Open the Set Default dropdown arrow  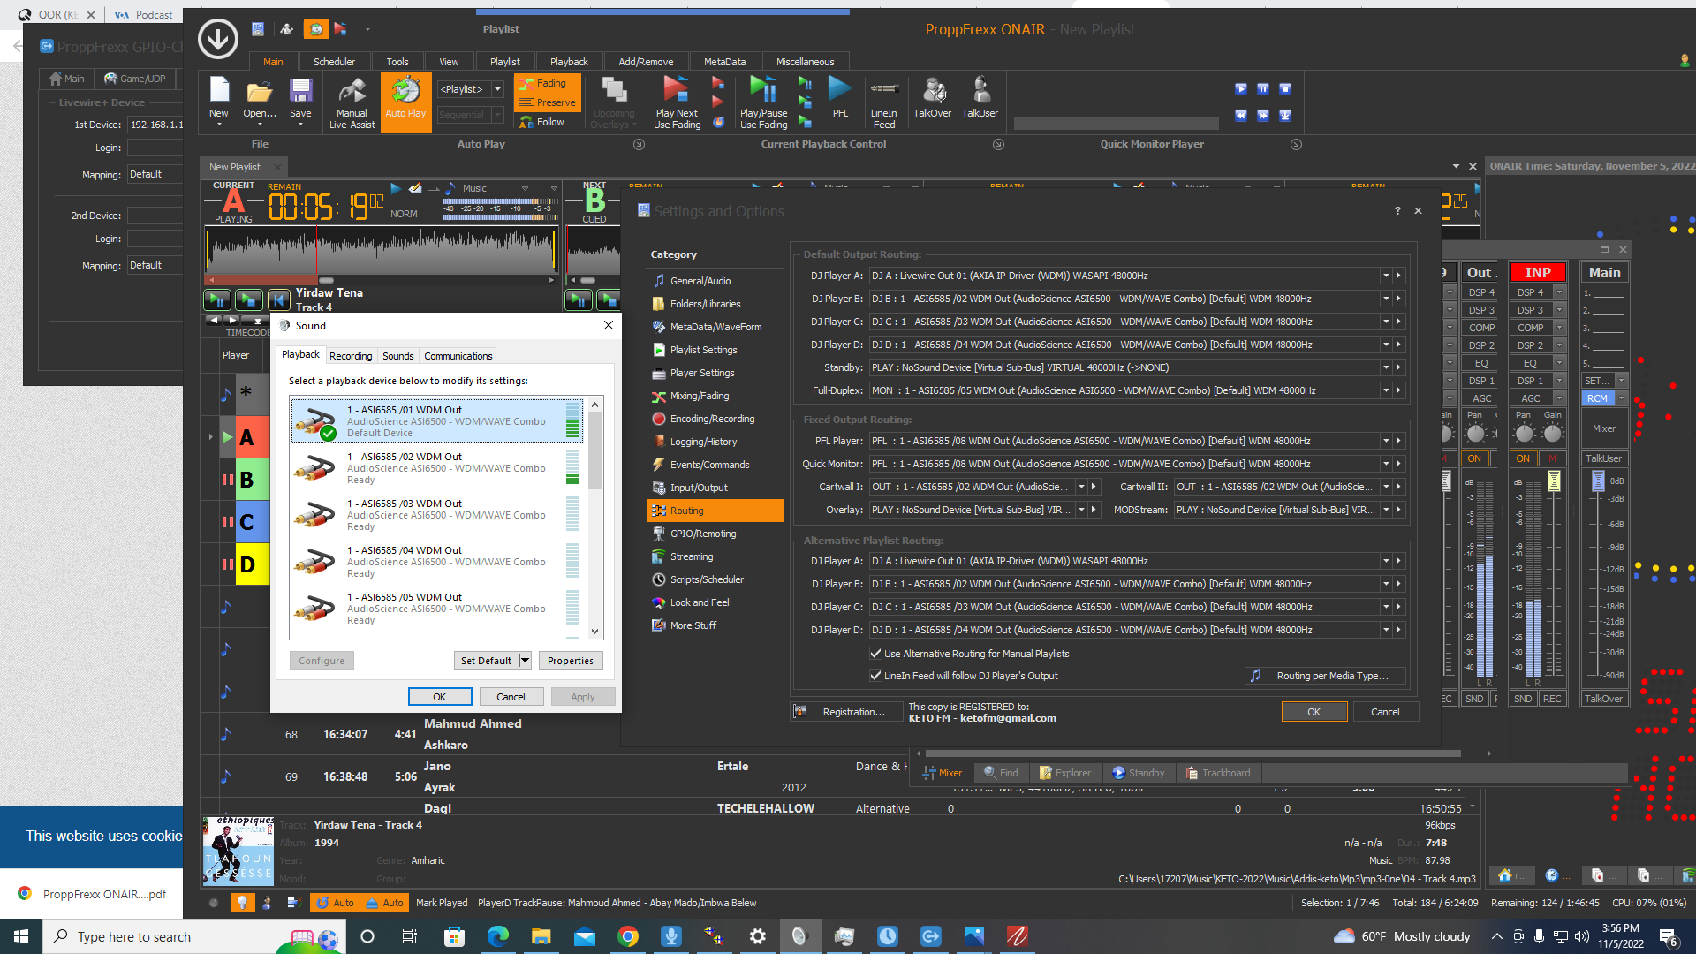[x=525, y=661]
